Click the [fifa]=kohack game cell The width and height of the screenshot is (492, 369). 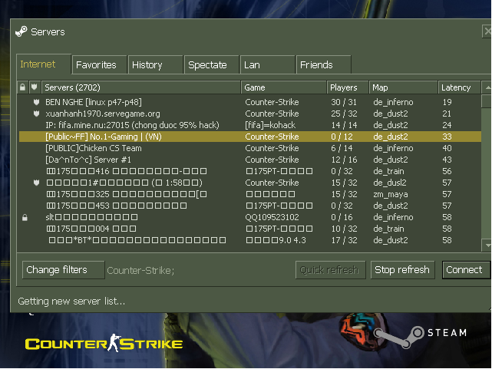(270, 125)
